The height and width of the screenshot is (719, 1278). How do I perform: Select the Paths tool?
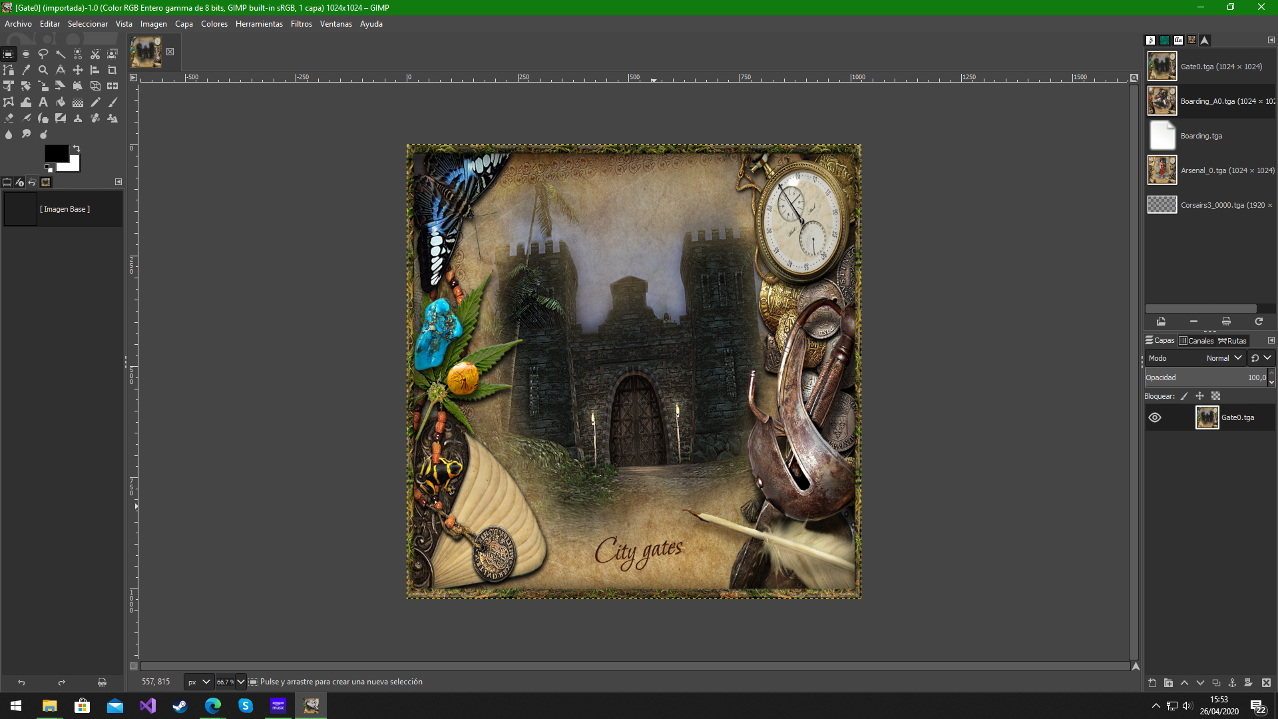point(9,70)
